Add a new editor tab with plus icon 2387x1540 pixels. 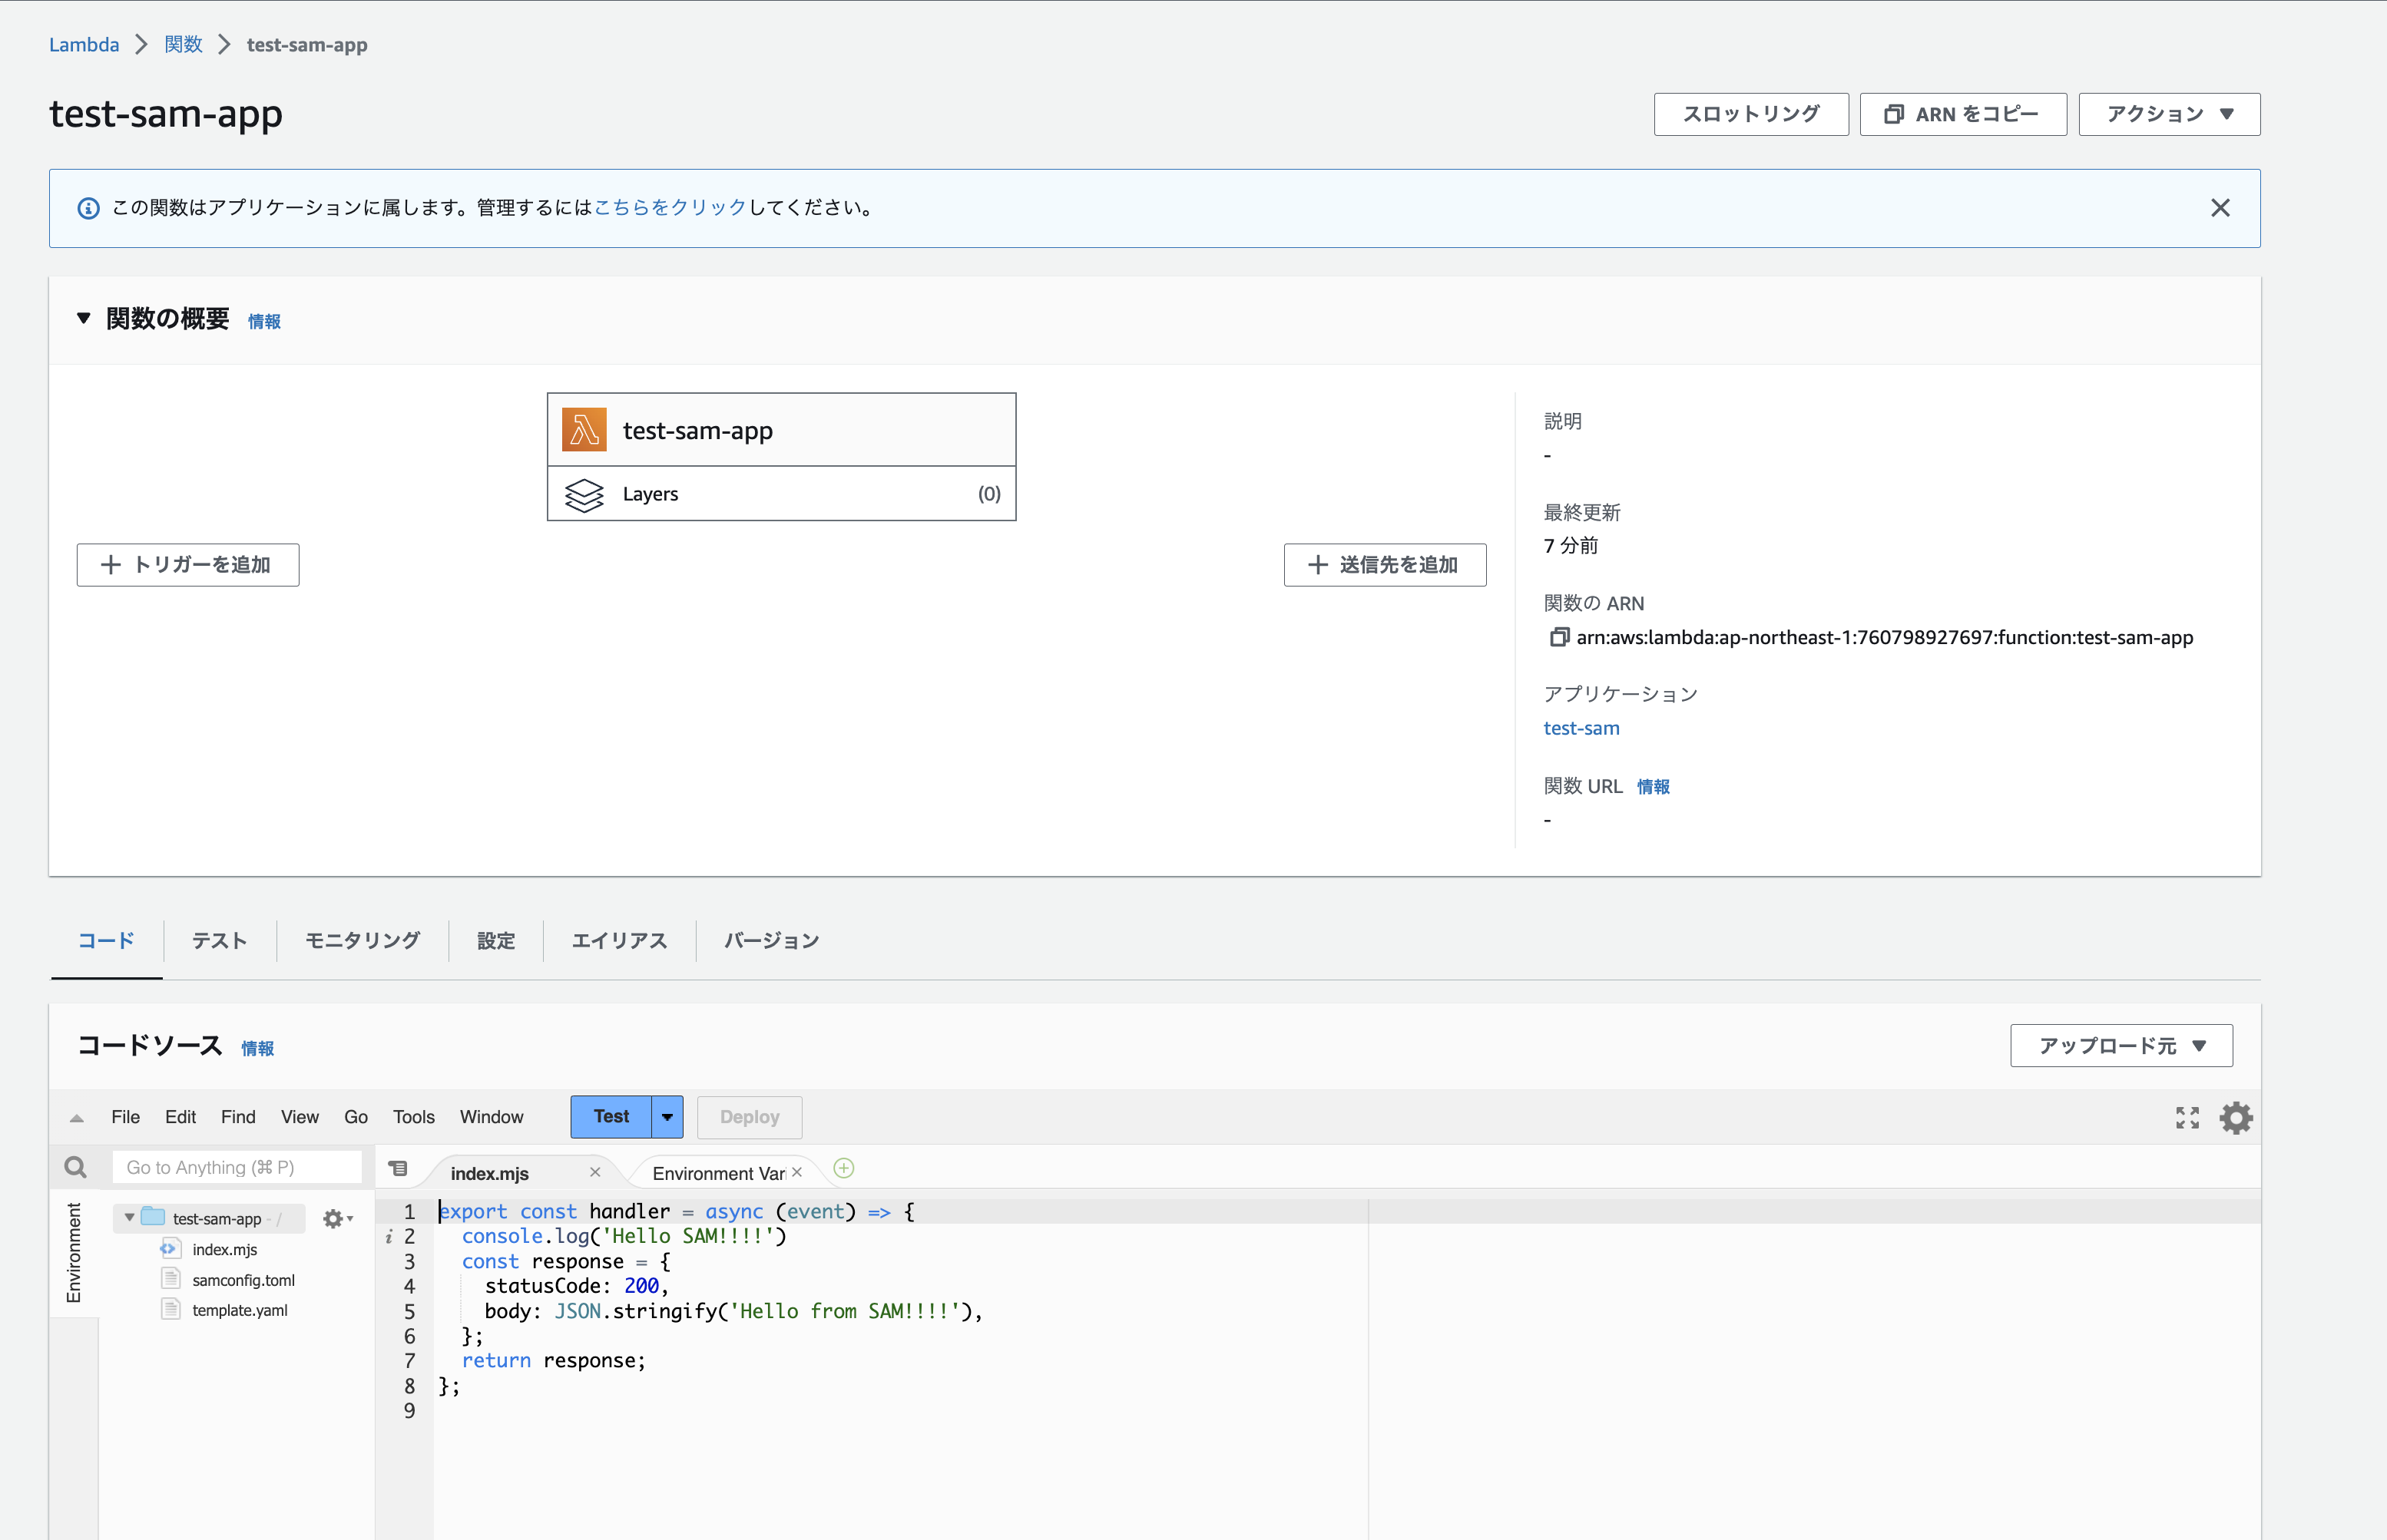click(843, 1168)
